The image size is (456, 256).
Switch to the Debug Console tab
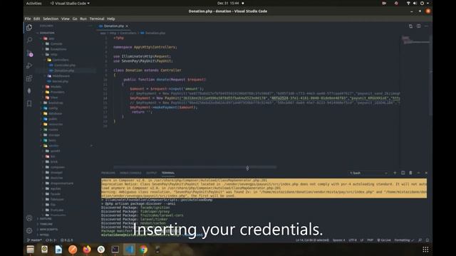[x=130, y=173]
